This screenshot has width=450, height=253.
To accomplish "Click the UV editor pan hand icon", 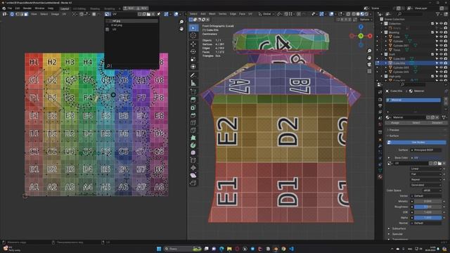I will point(181,29).
